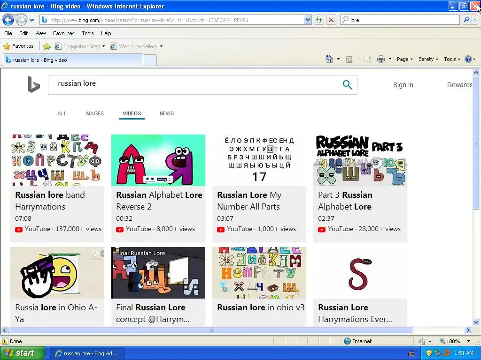Image resolution: width=481 pixels, height=360 pixels.
Task: Click the Rewards link
Action: [459, 85]
